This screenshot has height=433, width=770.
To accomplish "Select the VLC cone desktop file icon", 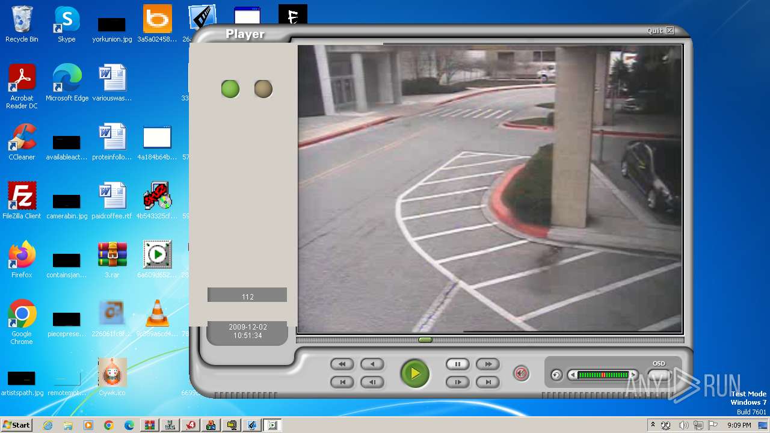I will [x=158, y=319].
